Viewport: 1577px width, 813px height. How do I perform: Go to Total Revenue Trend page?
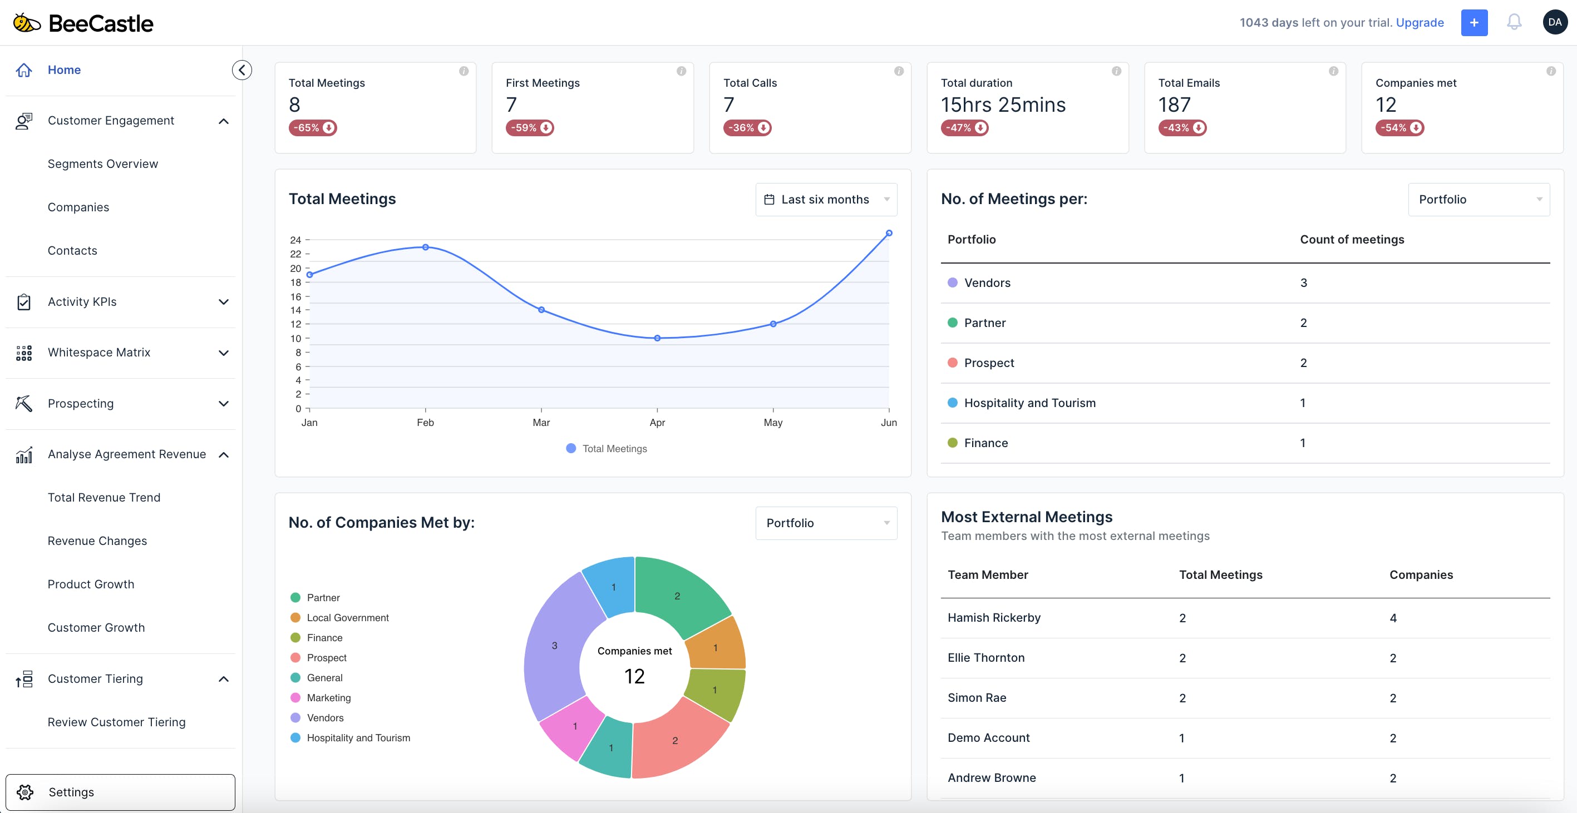[104, 497]
